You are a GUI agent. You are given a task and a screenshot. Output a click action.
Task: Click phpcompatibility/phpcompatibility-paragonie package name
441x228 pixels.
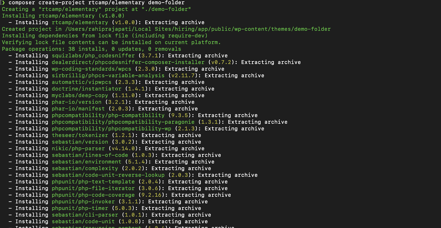123,122
